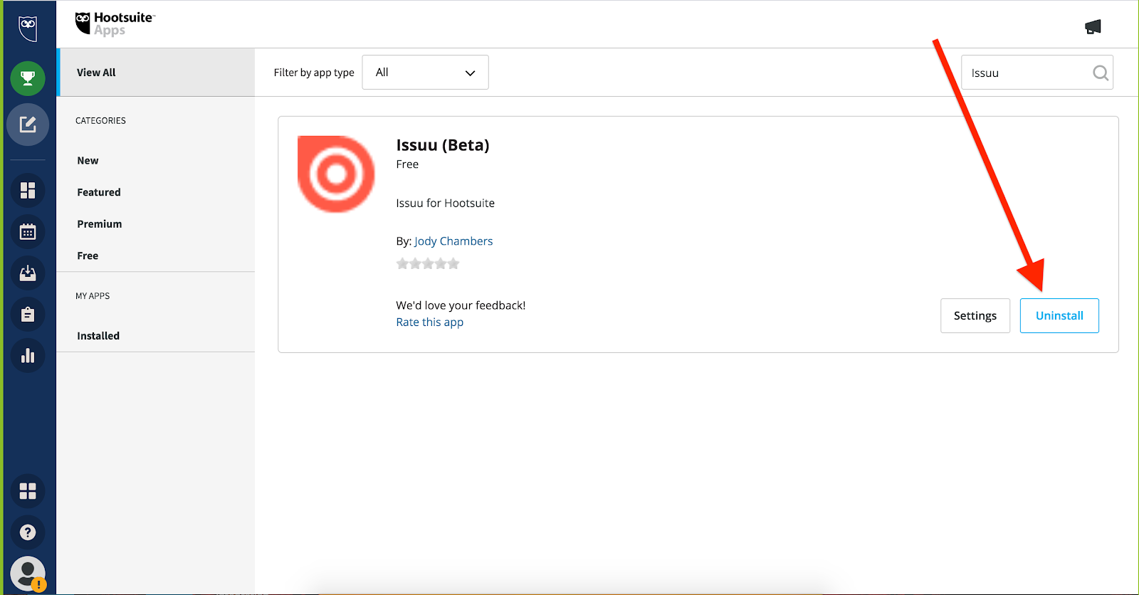Open the Analytics bar chart icon

tap(28, 355)
